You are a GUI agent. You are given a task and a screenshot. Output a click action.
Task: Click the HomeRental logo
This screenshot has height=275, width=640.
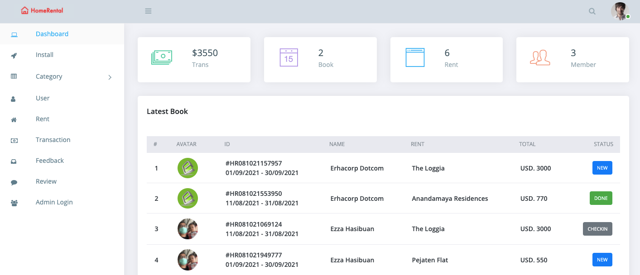[x=42, y=10]
